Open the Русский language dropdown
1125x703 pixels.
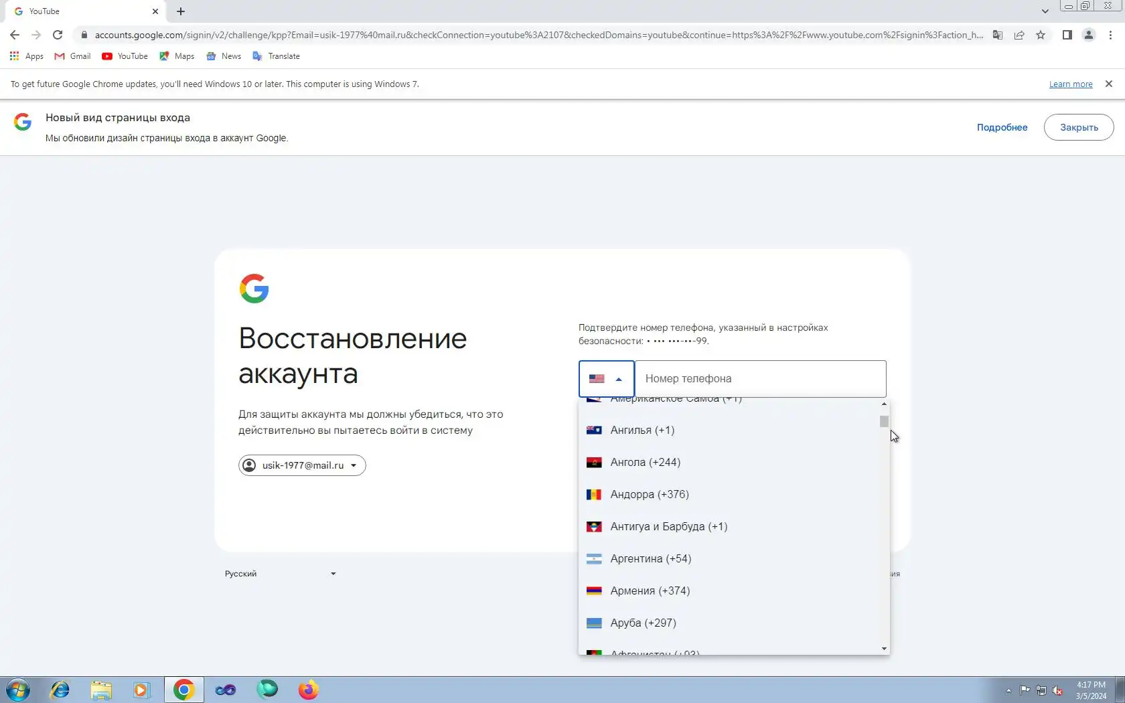click(x=281, y=574)
